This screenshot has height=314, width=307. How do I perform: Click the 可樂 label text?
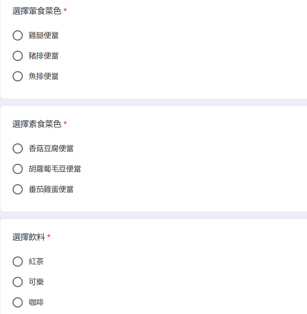click(x=36, y=282)
